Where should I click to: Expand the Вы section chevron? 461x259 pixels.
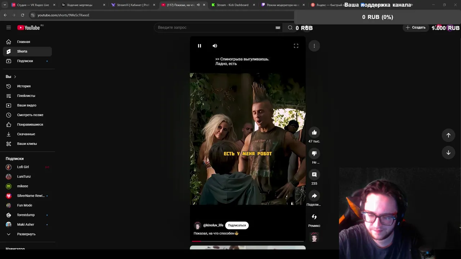pos(15,77)
